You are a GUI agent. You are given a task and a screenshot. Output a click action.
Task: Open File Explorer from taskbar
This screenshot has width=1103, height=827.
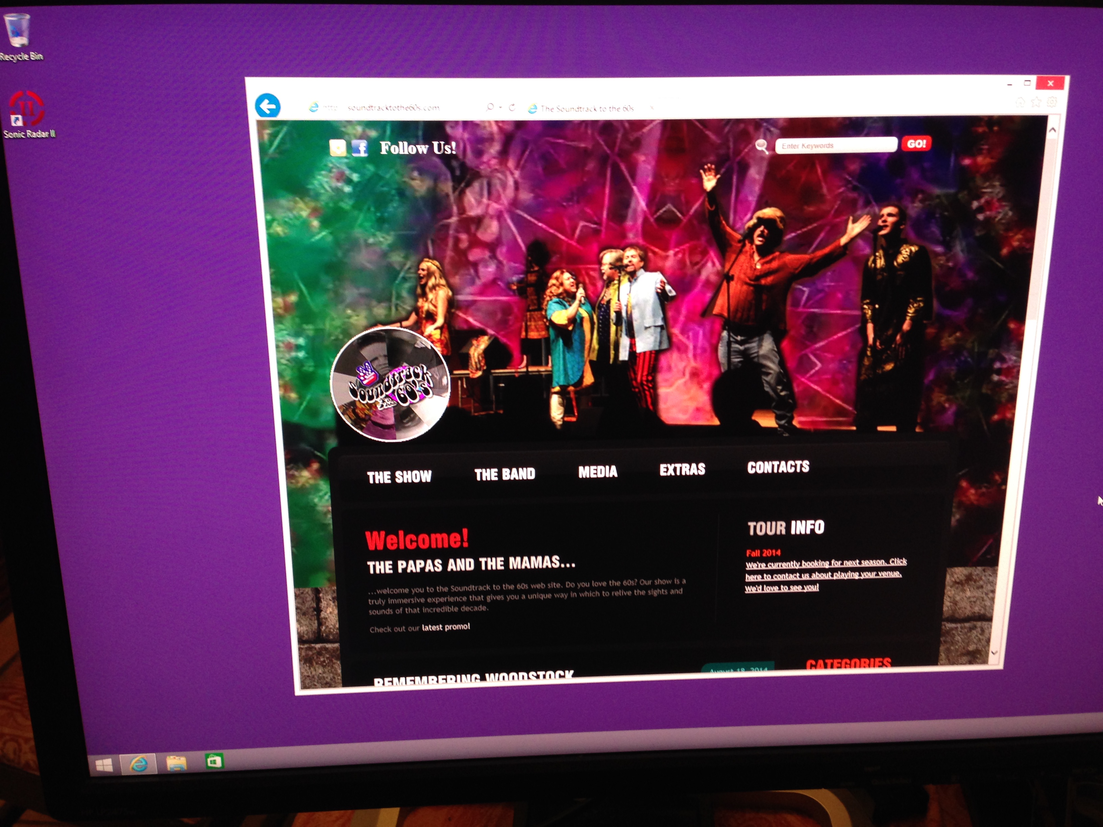(176, 763)
